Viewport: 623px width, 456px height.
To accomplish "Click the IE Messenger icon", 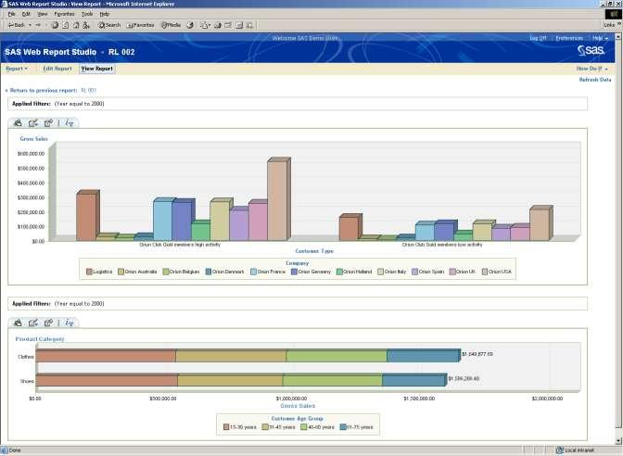I will (x=249, y=25).
